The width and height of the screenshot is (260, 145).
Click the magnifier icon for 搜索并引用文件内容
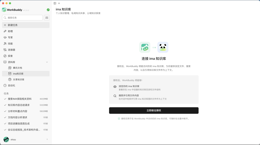pos(115,96)
